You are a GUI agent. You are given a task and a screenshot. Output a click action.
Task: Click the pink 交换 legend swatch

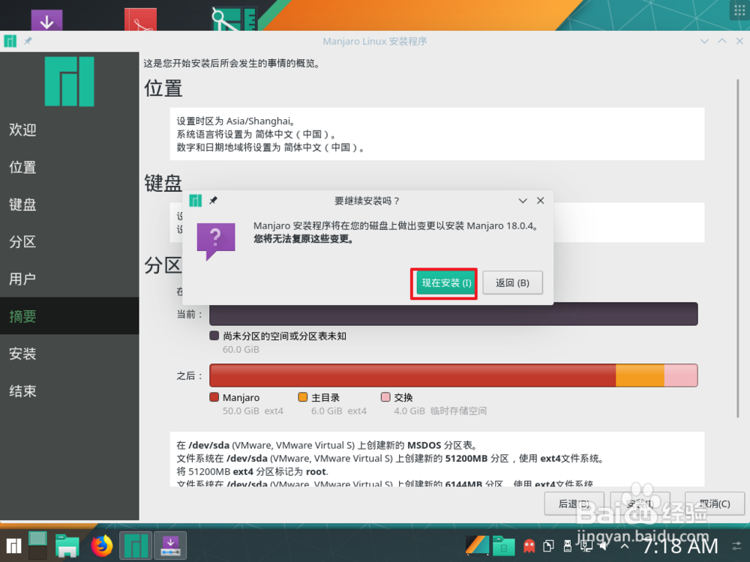(385, 397)
